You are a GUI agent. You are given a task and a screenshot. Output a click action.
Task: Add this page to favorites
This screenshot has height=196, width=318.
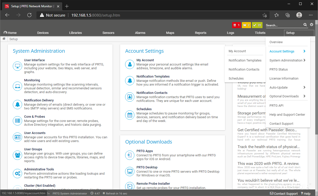pyautogui.click(x=264, y=15)
